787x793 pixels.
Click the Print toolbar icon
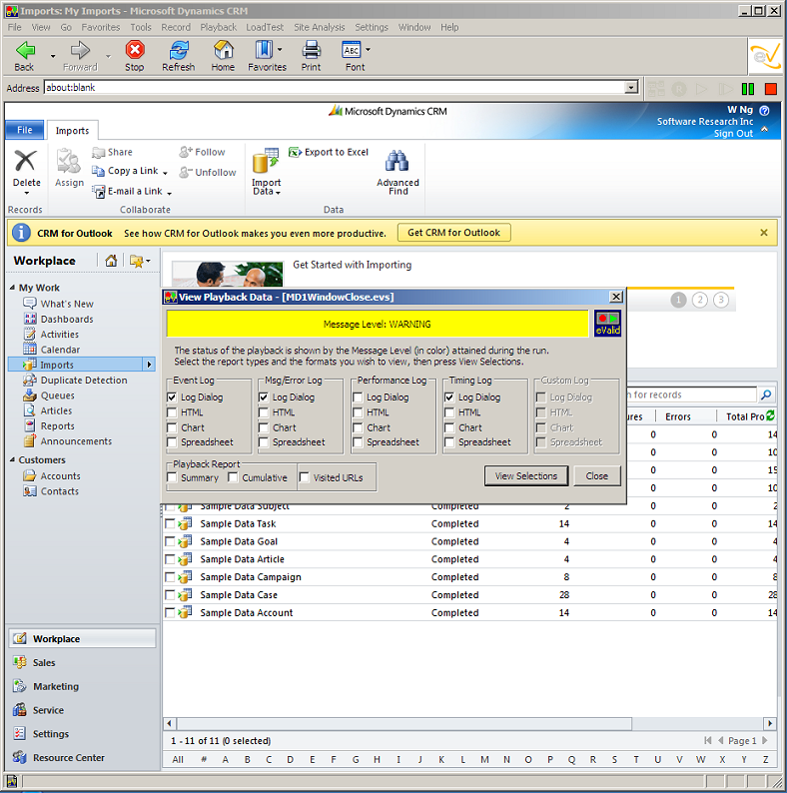(x=311, y=50)
